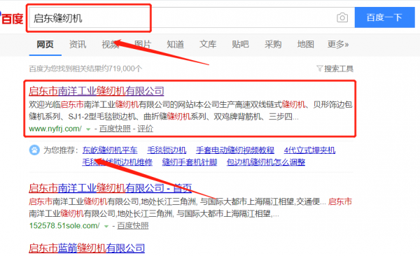This screenshot has width=420, height=256.
Task: Open the 启东市蓝箭缝纫机有限公司 result
Action: pos(87,248)
